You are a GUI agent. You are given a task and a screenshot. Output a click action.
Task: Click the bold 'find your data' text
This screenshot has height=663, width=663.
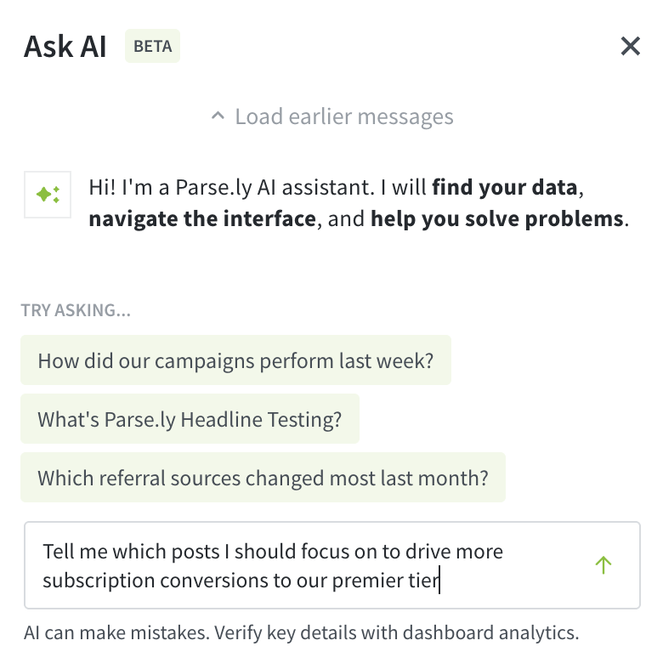pyautogui.click(x=504, y=187)
